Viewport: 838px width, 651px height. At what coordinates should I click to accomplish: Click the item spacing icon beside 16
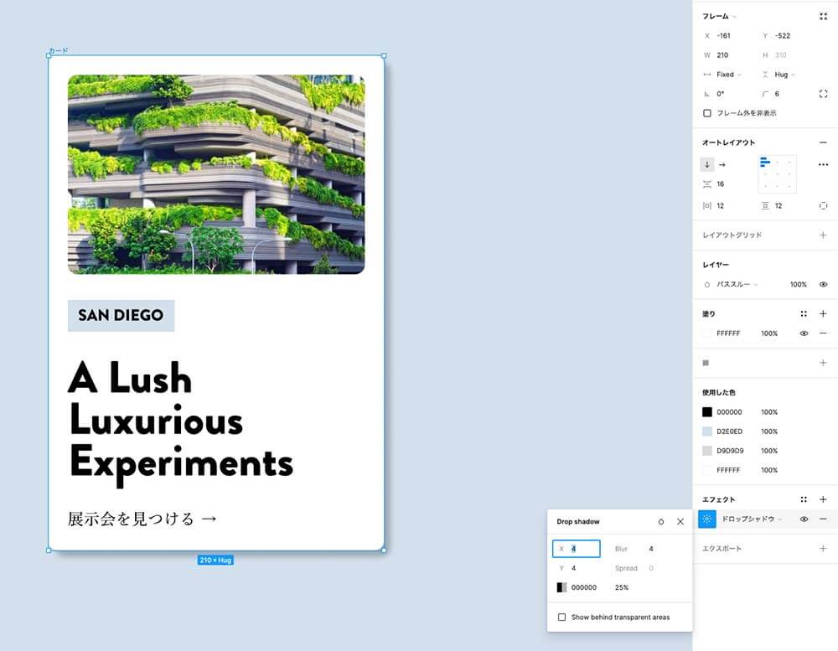707,184
